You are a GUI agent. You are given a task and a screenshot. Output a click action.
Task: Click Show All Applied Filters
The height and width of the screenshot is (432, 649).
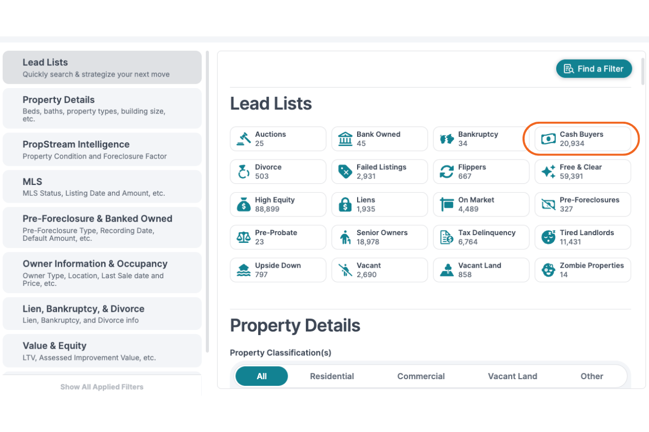102,387
